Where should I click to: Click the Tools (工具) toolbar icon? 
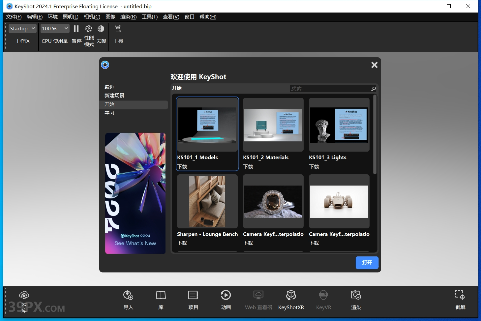click(x=118, y=33)
